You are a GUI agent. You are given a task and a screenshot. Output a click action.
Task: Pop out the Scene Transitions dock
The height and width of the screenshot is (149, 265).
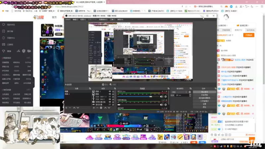(x=191, y=88)
